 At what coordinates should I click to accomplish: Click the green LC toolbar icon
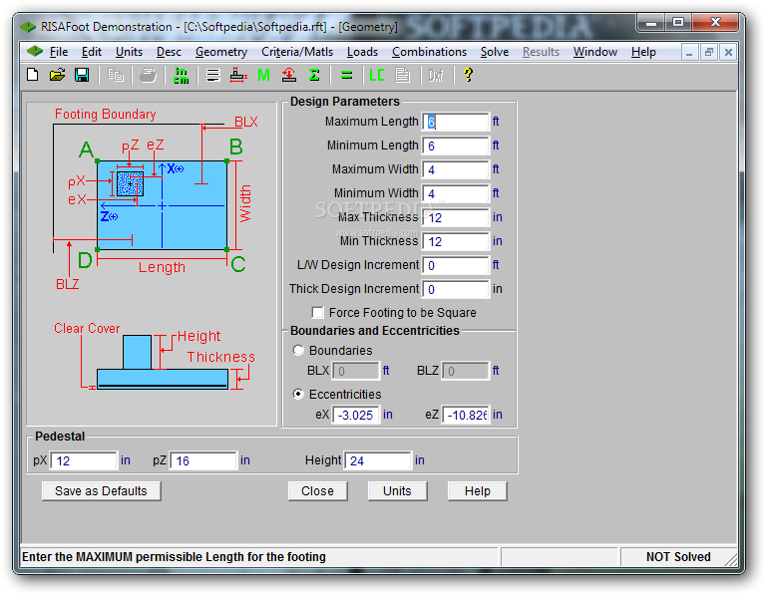click(377, 75)
